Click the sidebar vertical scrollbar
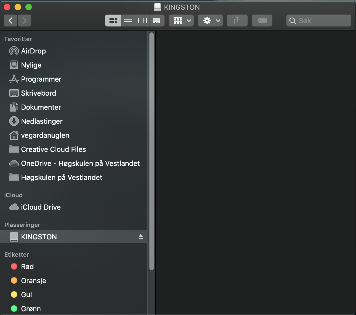356x315 pixels. 152,151
